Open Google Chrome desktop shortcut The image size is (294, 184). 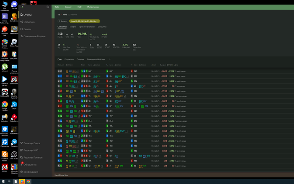[5, 106]
